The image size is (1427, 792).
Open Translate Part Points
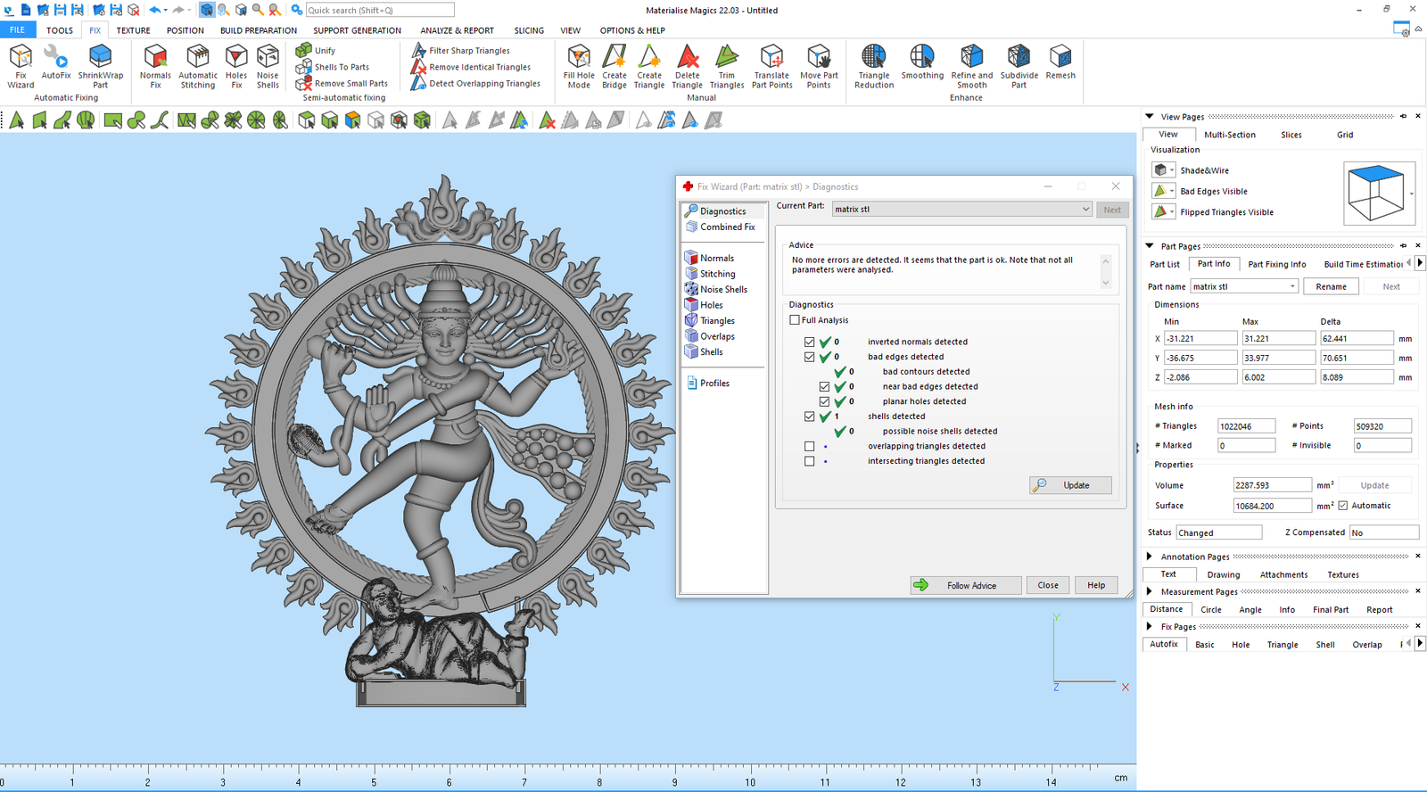coord(772,66)
